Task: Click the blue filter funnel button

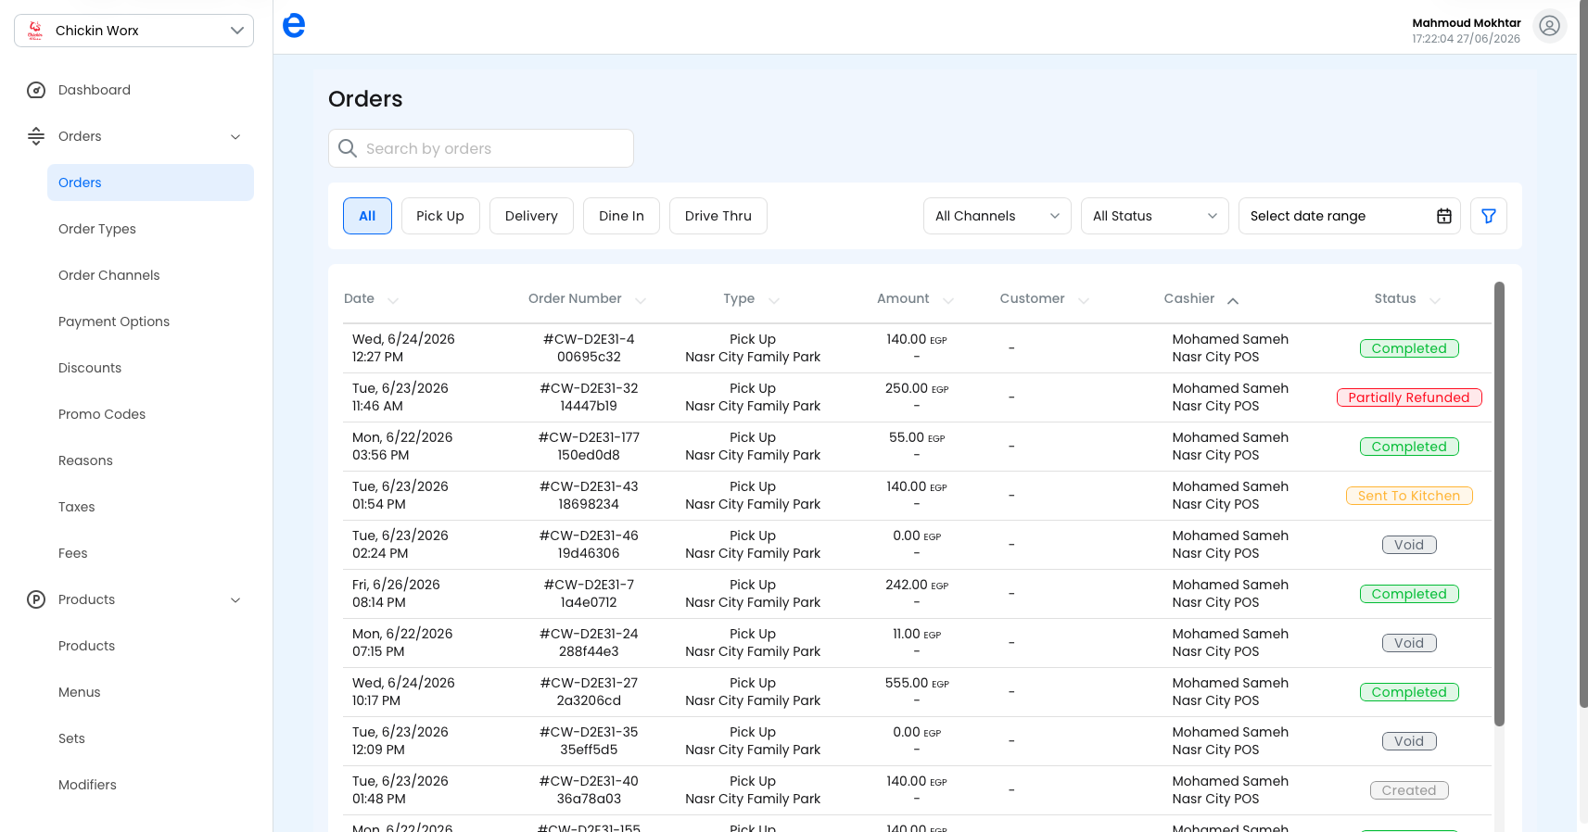Action: click(x=1489, y=216)
